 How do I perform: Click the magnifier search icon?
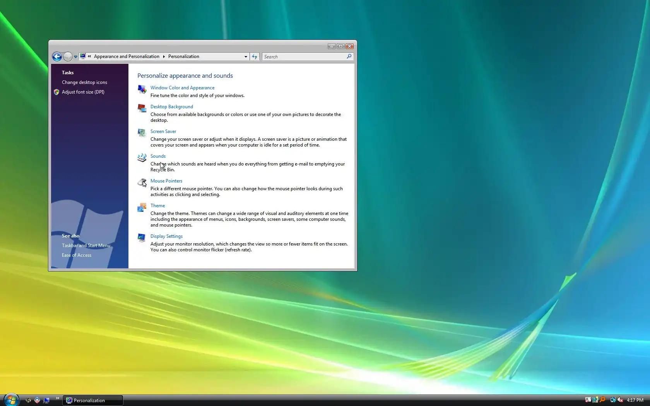point(349,56)
